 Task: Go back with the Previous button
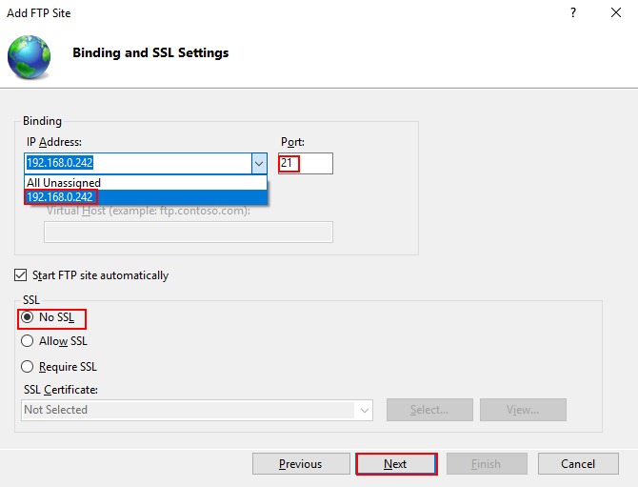pyautogui.click(x=300, y=464)
